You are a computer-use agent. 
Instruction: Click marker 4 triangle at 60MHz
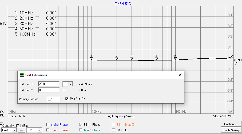point(157,59)
